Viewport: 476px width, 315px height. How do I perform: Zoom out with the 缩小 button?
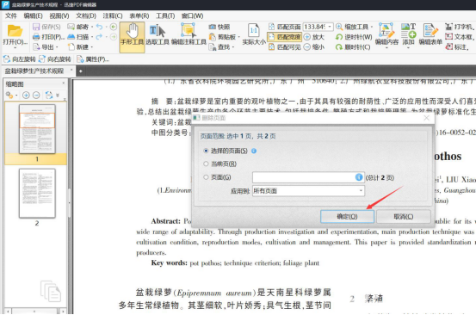click(x=314, y=47)
